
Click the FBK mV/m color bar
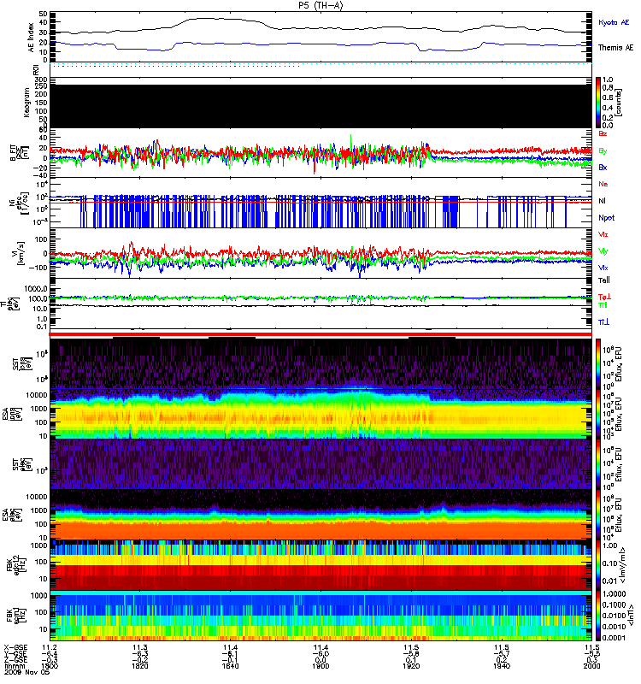coord(598,564)
